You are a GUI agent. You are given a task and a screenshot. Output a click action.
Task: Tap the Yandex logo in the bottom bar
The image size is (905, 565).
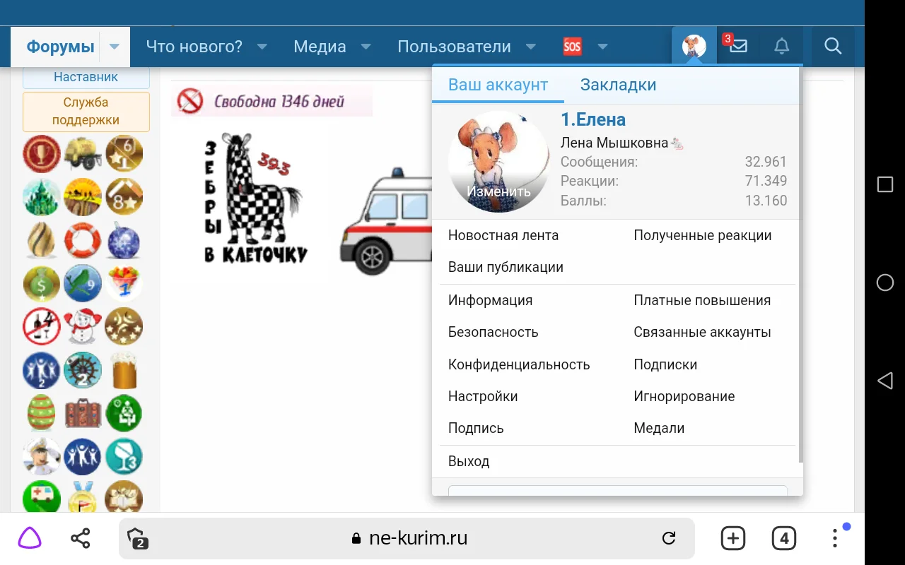(28, 537)
